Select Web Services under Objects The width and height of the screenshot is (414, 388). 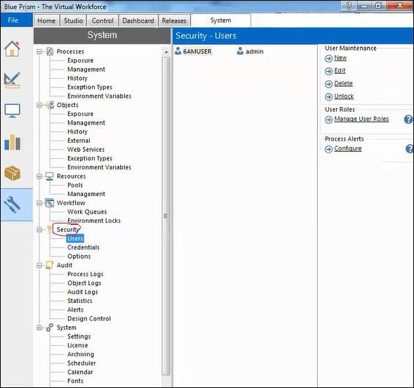point(86,150)
